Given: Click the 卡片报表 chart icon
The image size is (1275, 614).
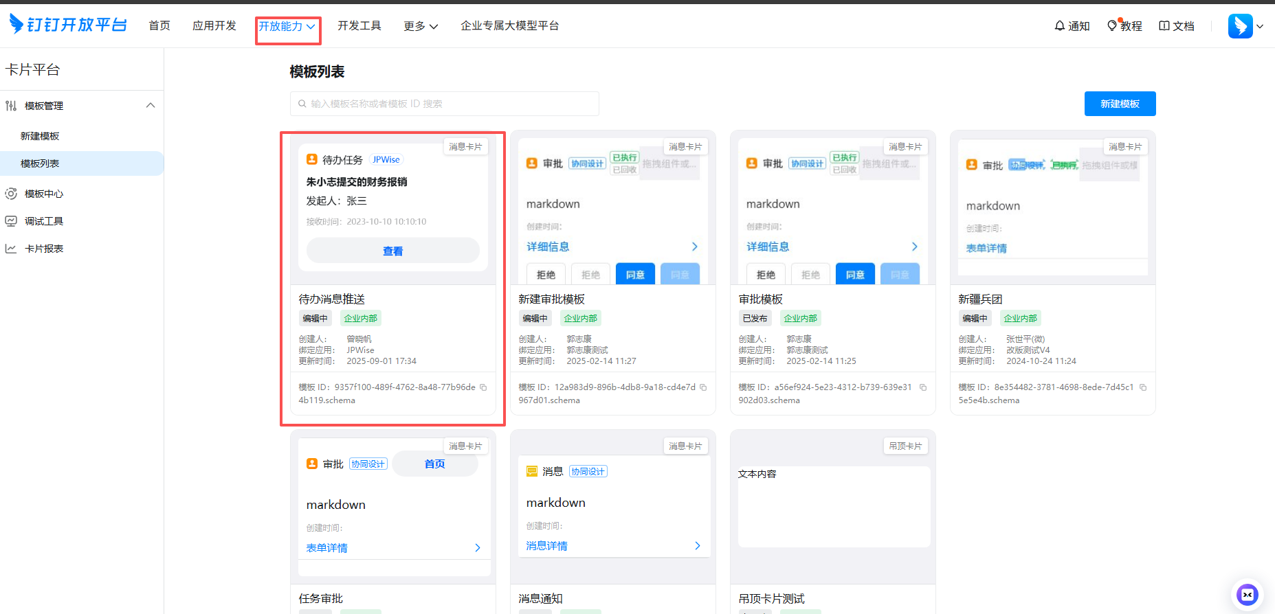Looking at the screenshot, I should pyautogui.click(x=11, y=249).
